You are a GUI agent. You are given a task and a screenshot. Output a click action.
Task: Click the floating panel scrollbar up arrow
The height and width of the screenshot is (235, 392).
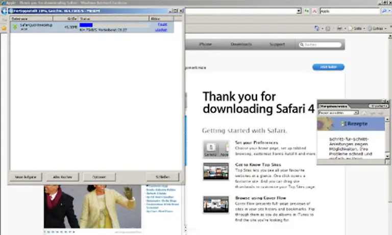387,119
